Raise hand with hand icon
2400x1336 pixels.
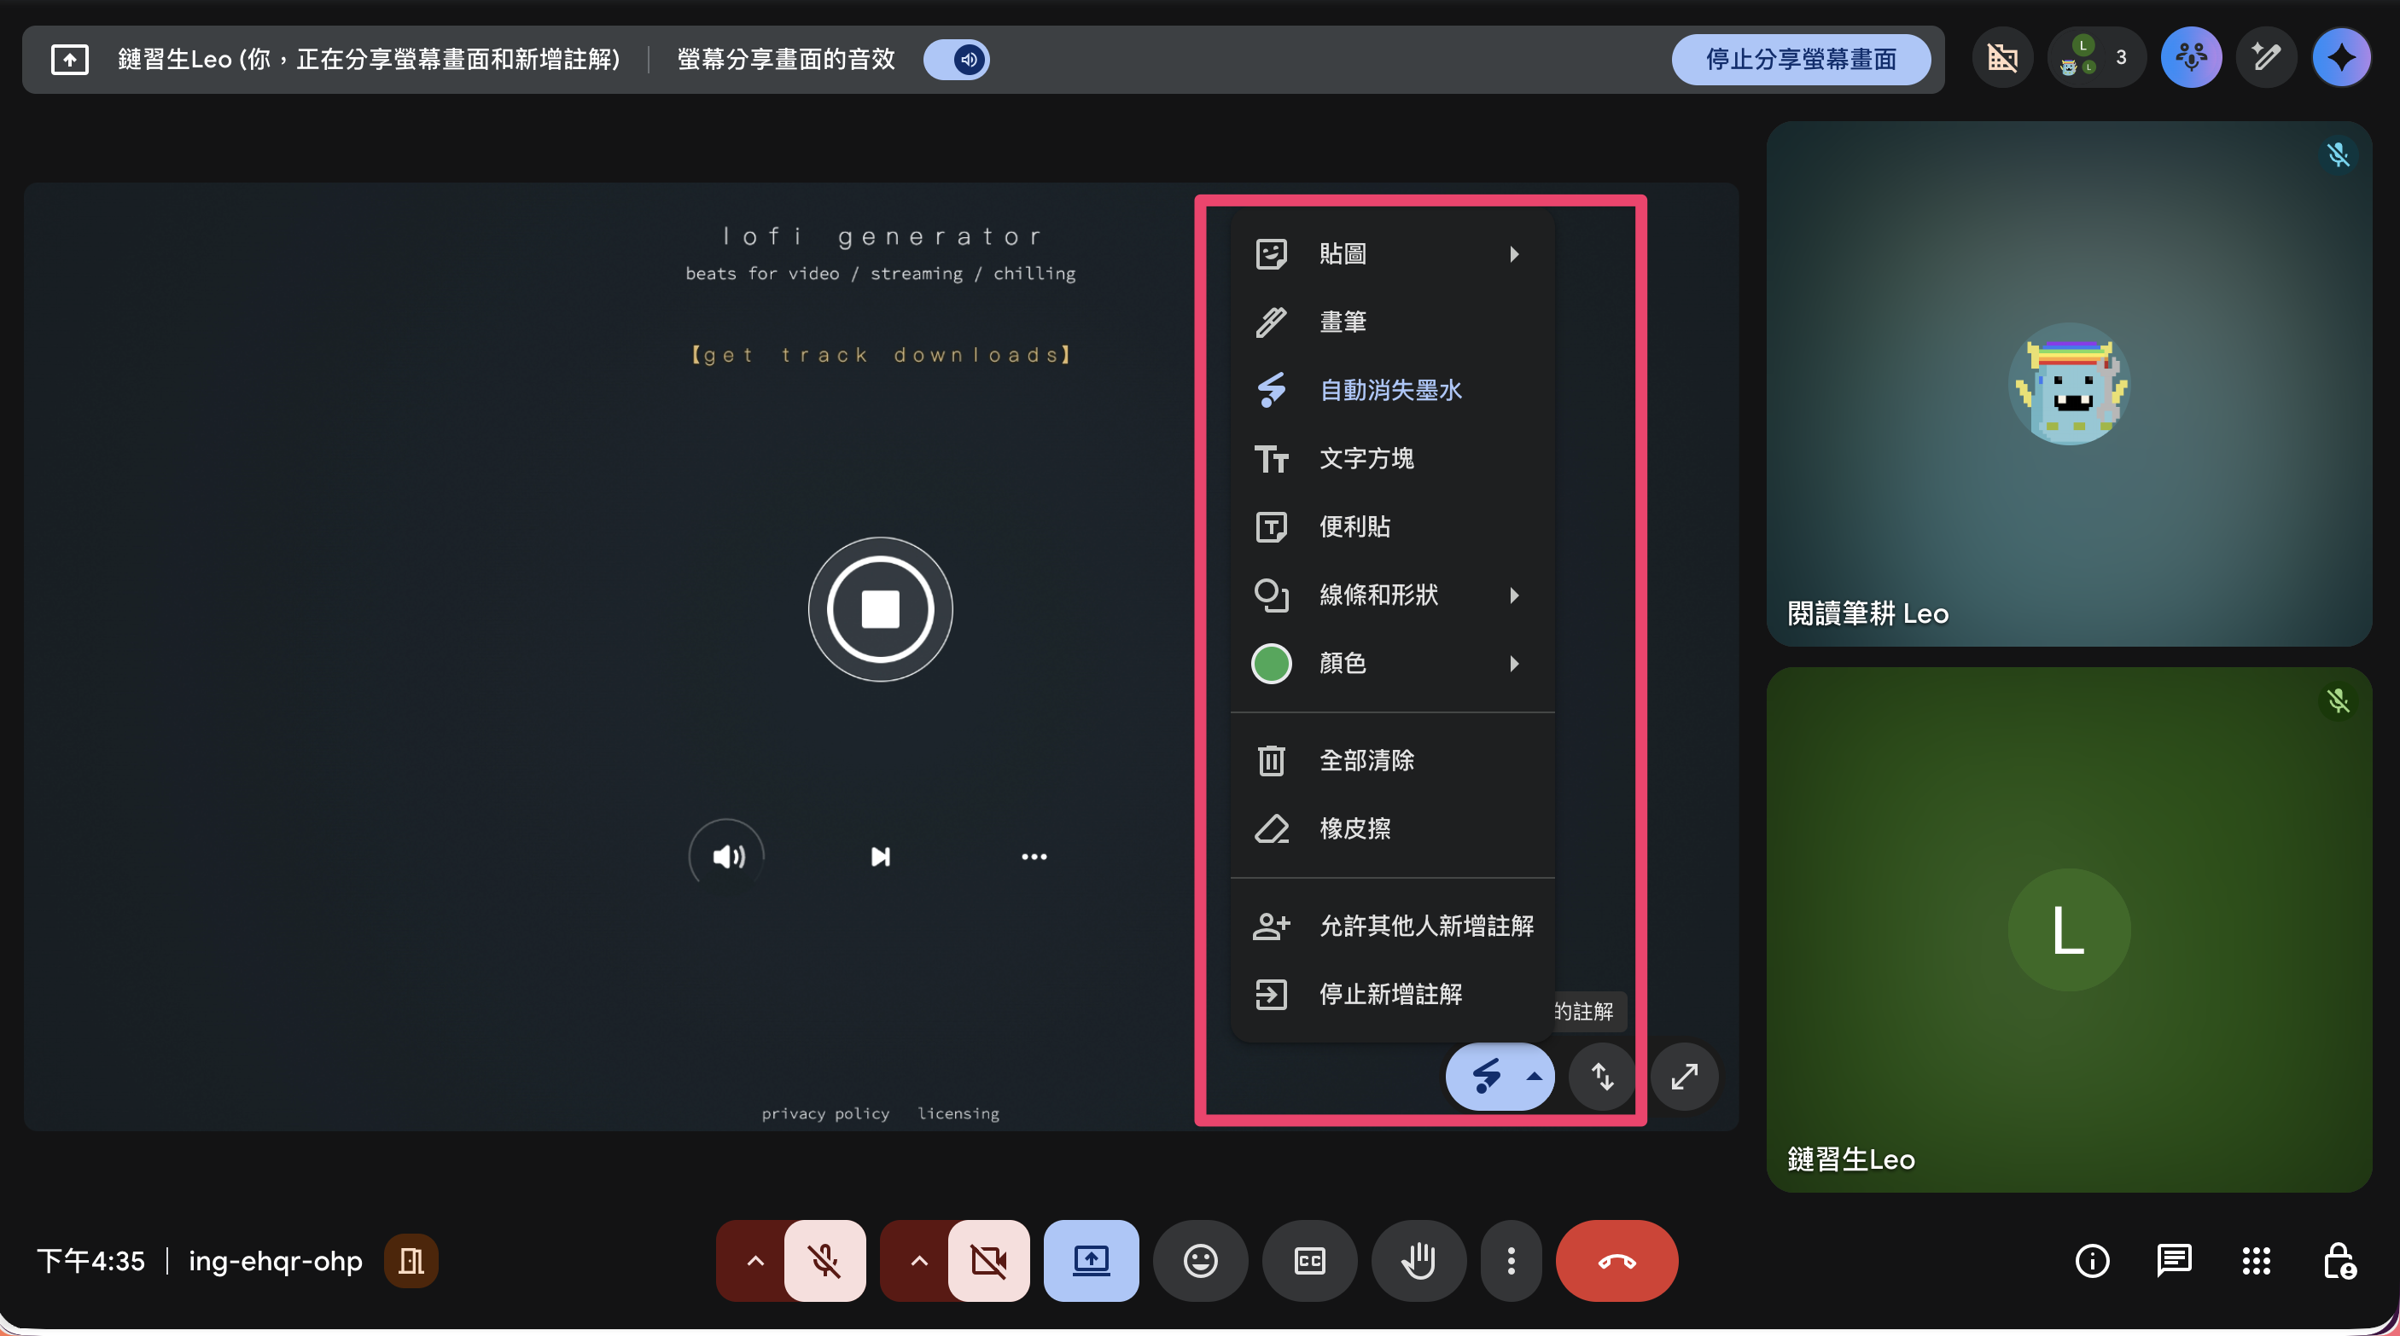click(x=1418, y=1261)
